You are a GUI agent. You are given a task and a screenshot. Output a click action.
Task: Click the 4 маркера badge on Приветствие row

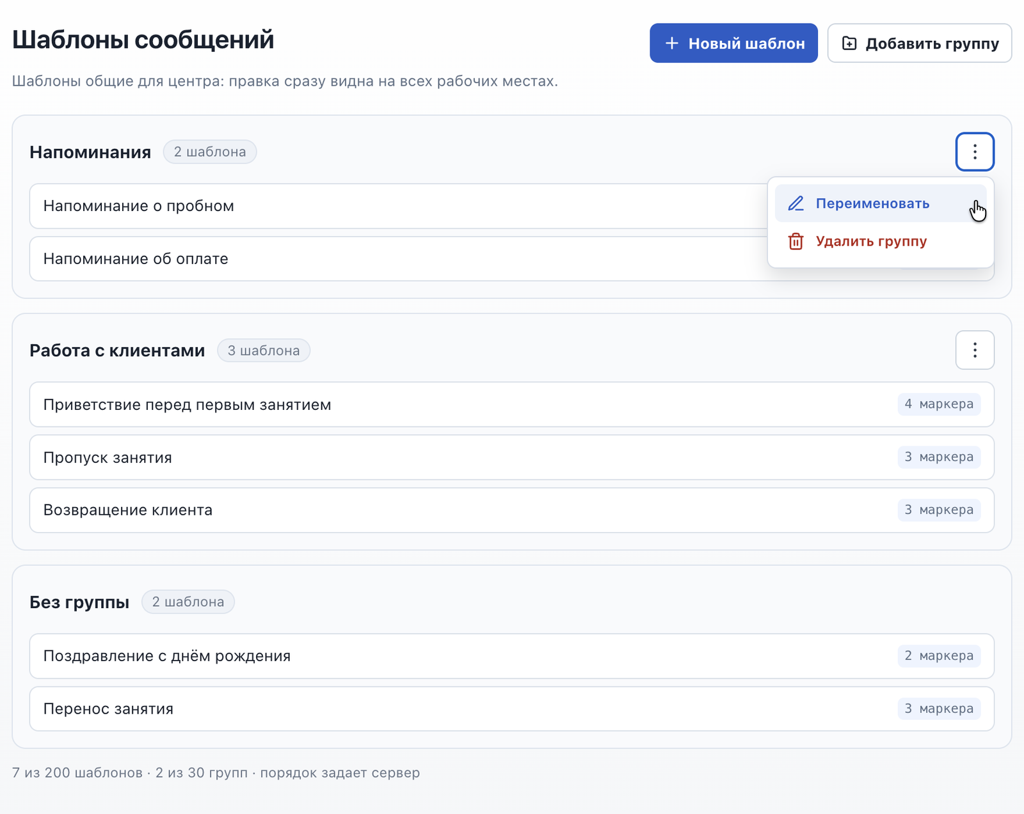pyautogui.click(x=939, y=404)
